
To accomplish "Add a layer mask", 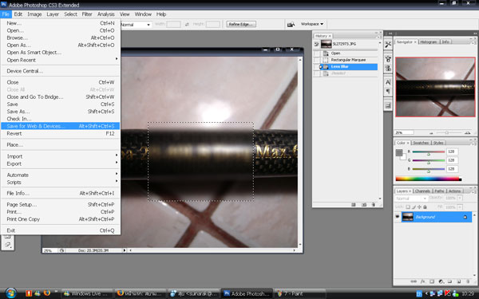I will [x=432, y=281].
